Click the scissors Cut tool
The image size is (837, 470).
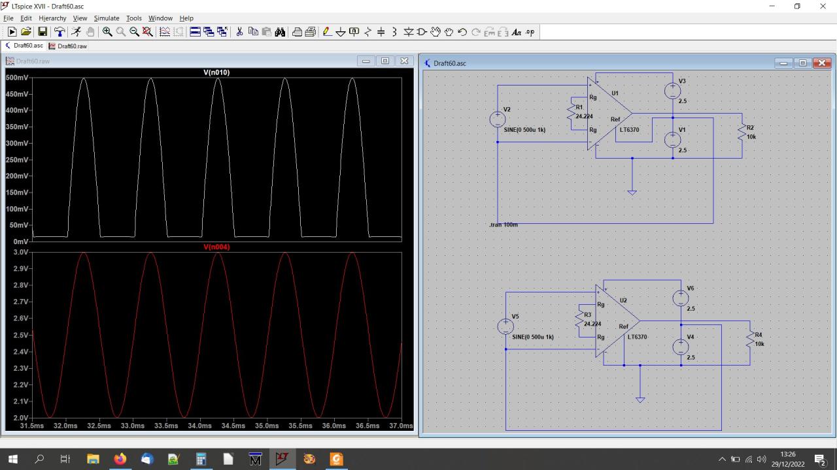pyautogui.click(x=239, y=32)
